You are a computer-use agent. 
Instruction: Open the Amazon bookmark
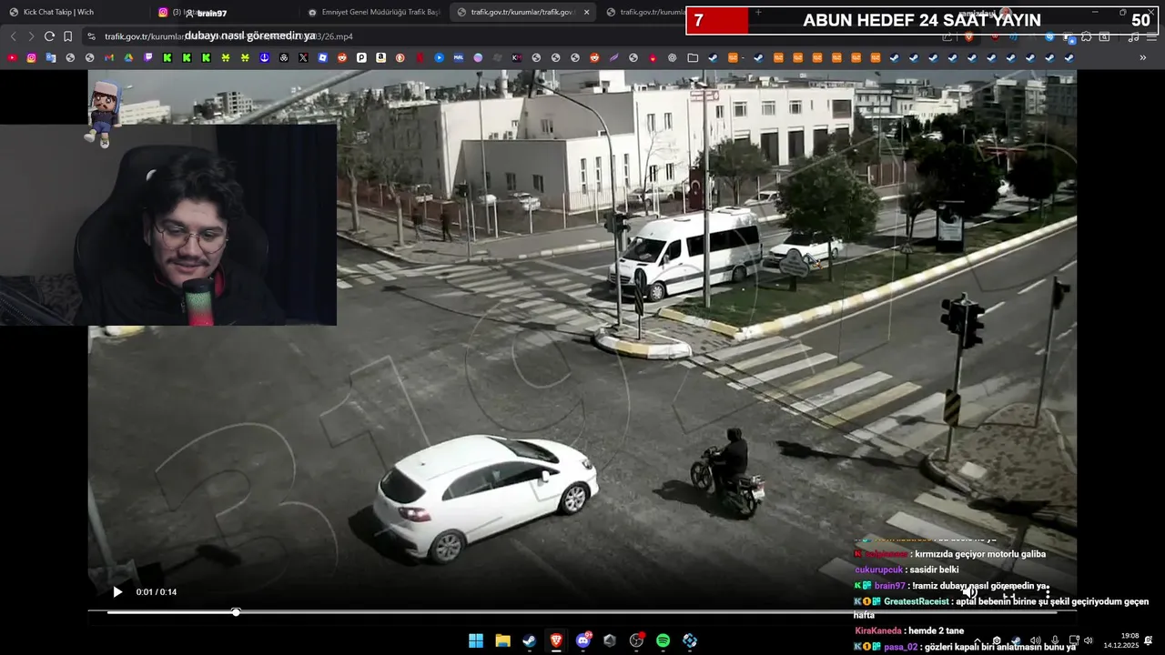coord(380,57)
